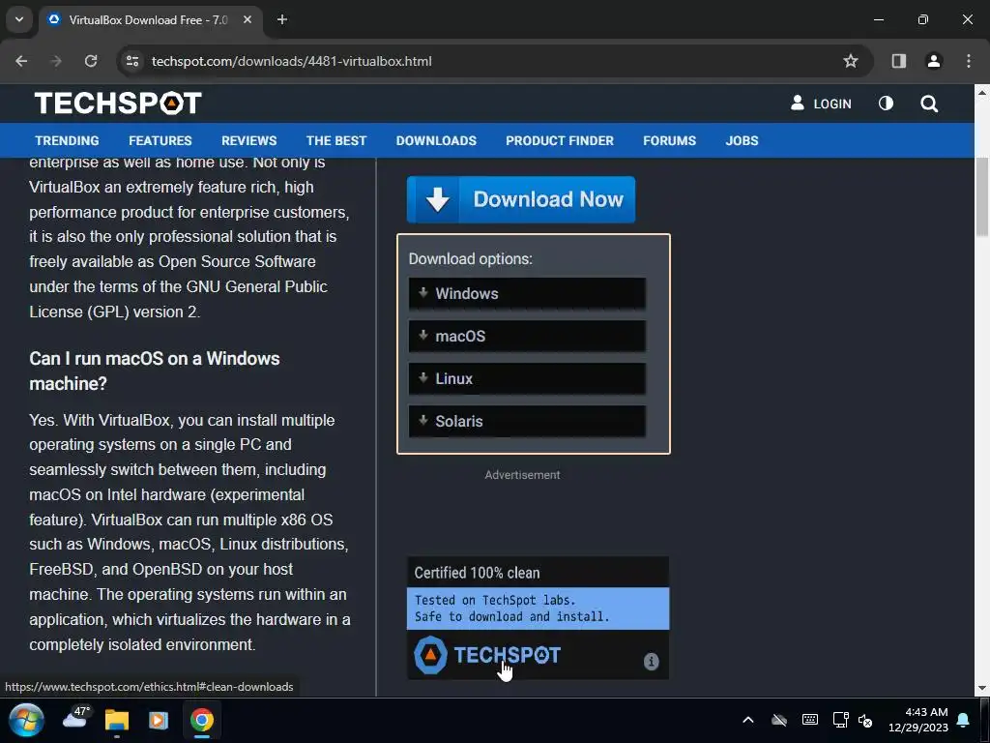Go to the REVIEWS section
Viewport: 990px width, 743px height.
point(248,141)
